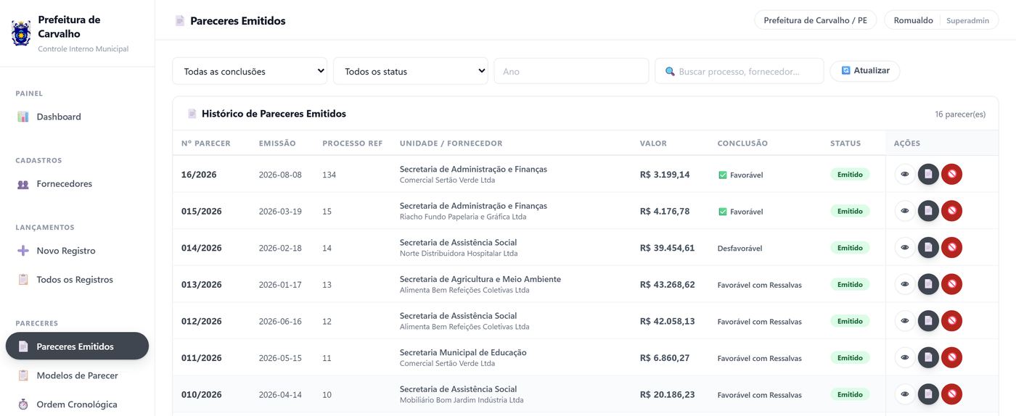Click the EMISSÃO column header
This screenshot has width=1016, height=416.
coord(277,143)
